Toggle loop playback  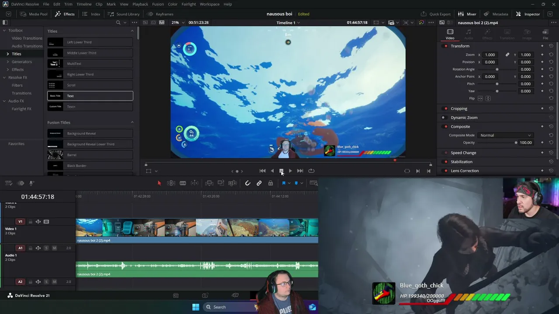311,171
